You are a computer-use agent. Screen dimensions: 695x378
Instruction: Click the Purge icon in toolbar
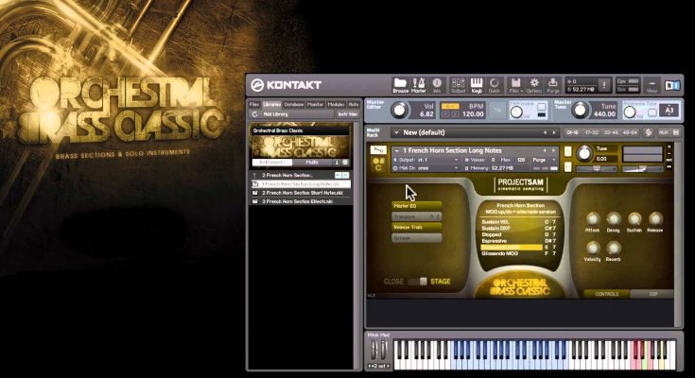pos(550,85)
